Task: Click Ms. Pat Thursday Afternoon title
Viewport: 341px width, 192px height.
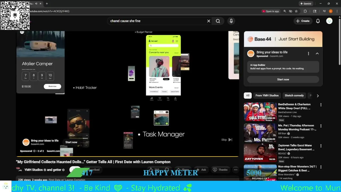Action: click(x=297, y=127)
